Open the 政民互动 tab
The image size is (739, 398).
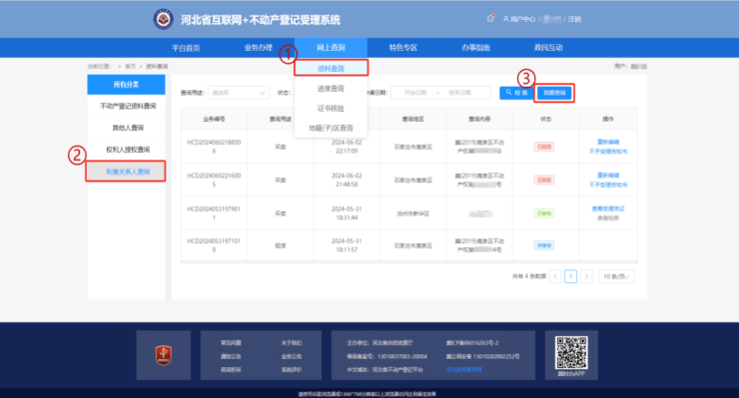tap(548, 48)
